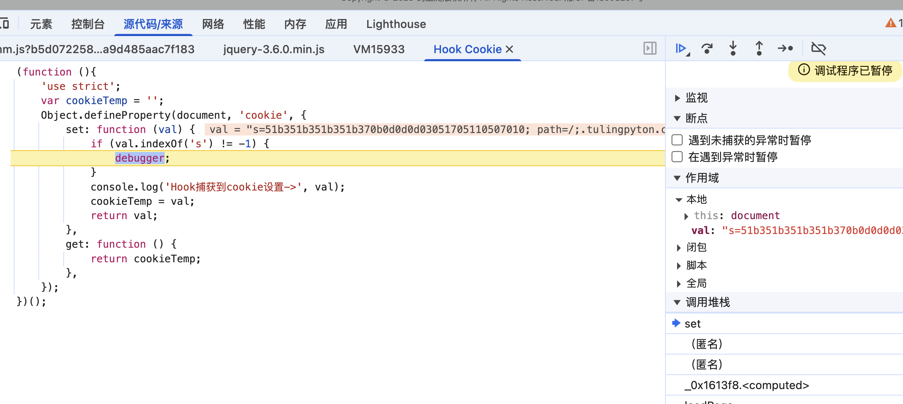Open the Lighthouse panel tab
Screen dimensions: 903x404
point(396,24)
